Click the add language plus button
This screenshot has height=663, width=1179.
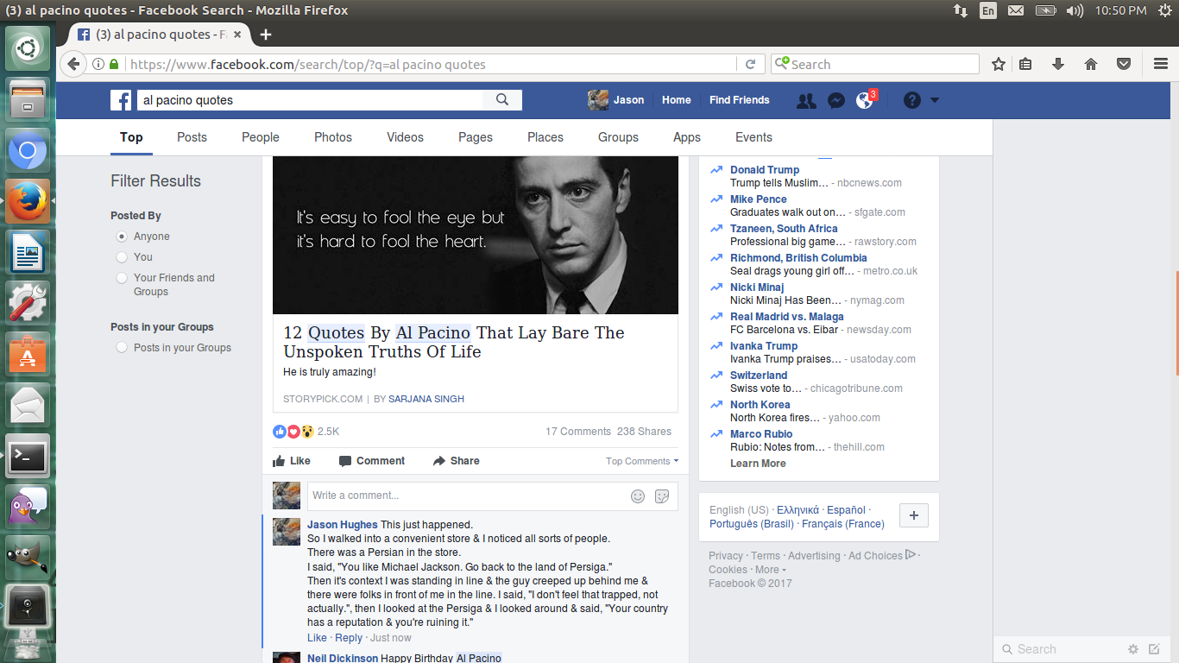pos(914,516)
